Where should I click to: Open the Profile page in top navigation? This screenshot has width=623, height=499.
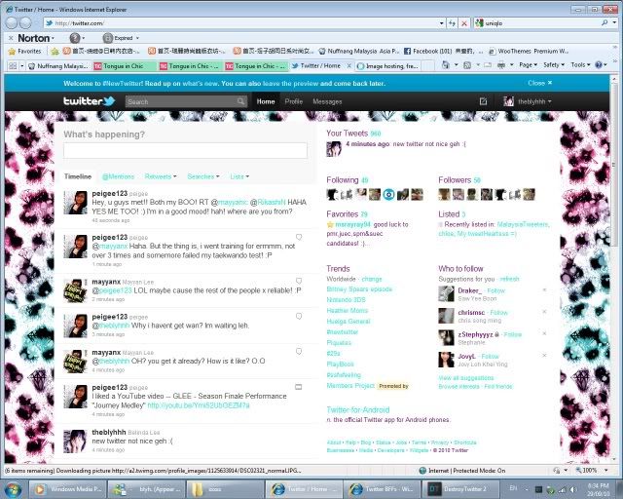293,101
